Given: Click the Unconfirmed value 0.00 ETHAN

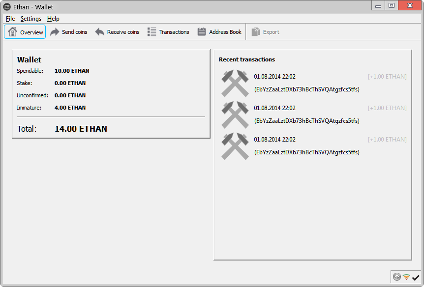Looking at the screenshot, I should pos(70,95).
